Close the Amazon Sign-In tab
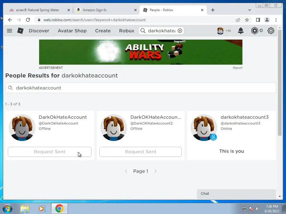The height and width of the screenshot is (214, 286). 135,10
